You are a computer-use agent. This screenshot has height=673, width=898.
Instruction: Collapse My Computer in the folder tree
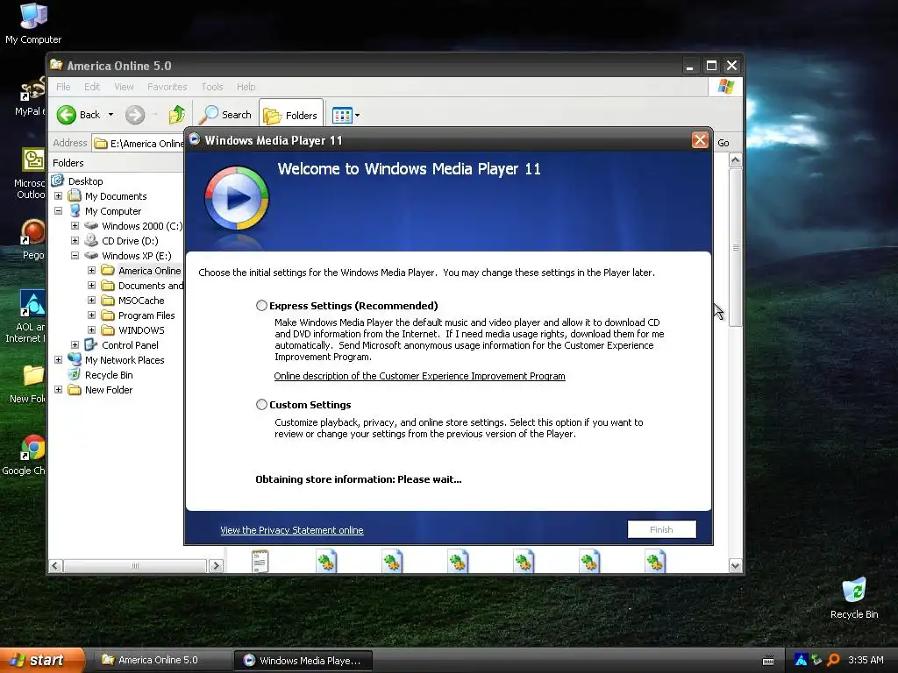(x=58, y=210)
